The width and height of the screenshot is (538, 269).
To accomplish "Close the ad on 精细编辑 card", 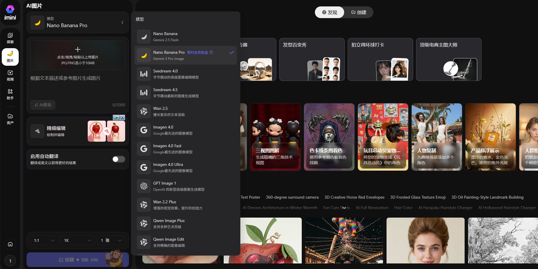I will point(123,117).
